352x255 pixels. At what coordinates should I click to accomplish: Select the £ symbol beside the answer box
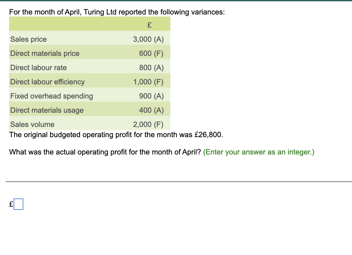click(11, 204)
